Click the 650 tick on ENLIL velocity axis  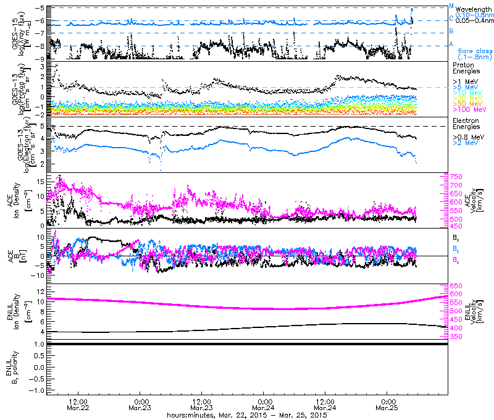tap(456, 286)
